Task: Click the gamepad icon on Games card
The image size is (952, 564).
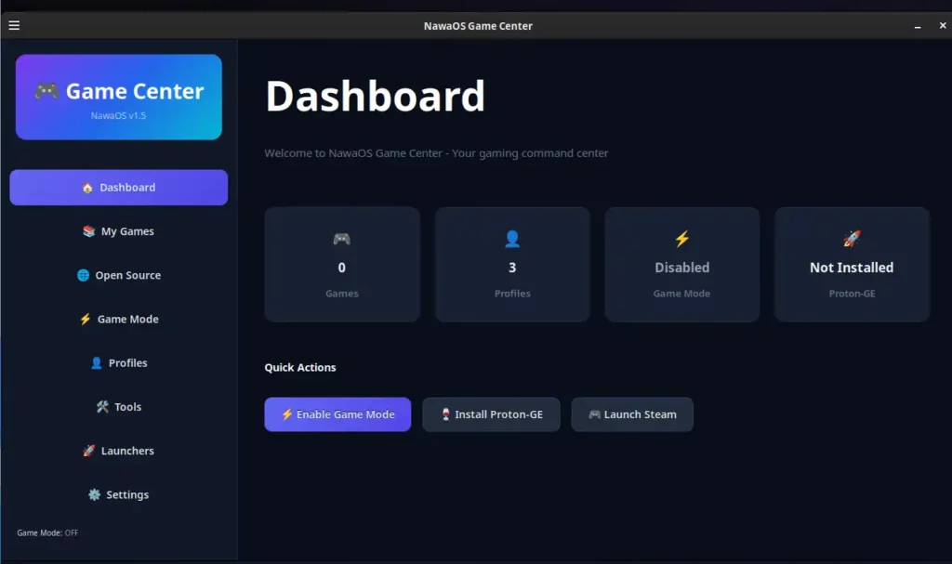Action: coord(341,239)
